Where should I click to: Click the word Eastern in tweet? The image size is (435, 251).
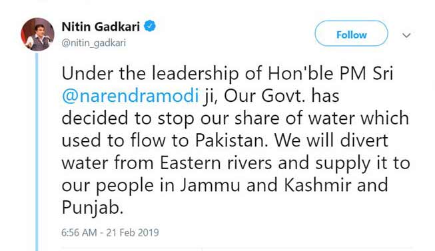pyautogui.click(x=190, y=163)
